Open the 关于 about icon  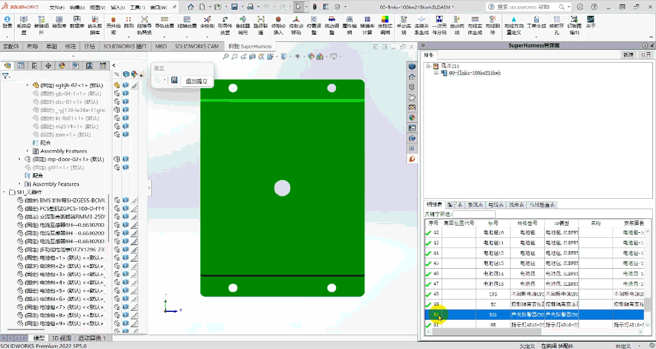[x=591, y=19]
